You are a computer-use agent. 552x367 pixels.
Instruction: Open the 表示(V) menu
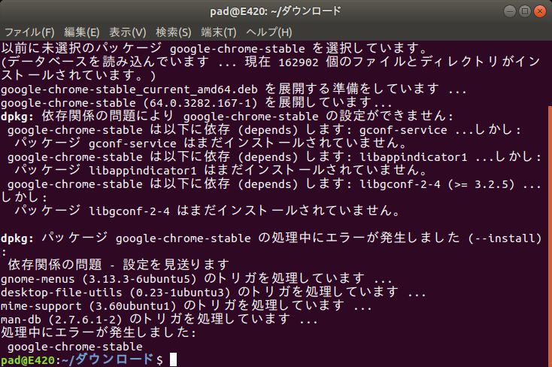pos(127,32)
